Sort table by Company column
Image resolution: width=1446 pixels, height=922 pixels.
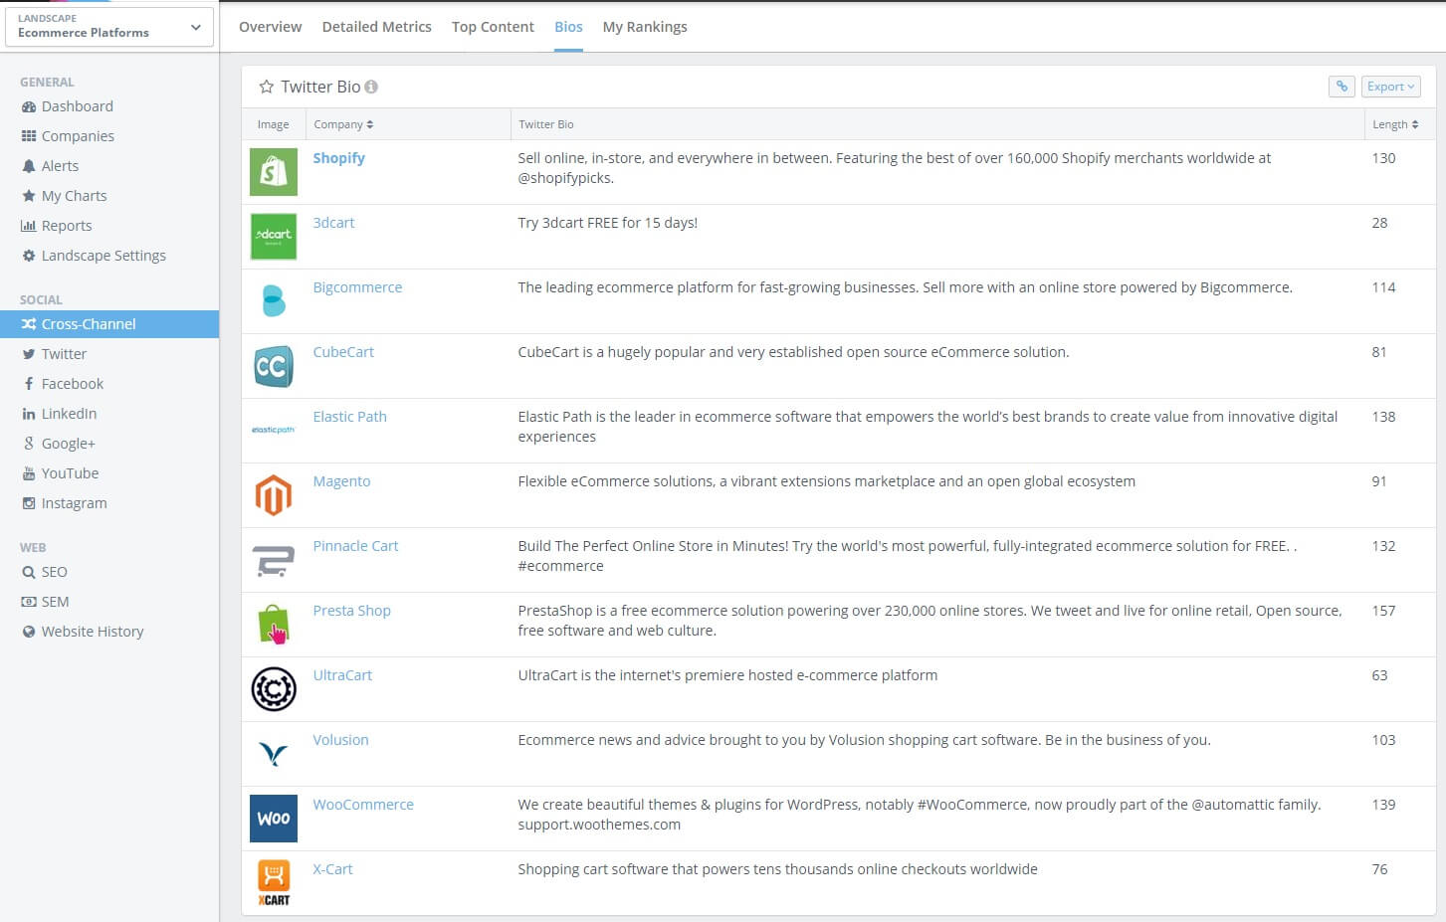(343, 124)
